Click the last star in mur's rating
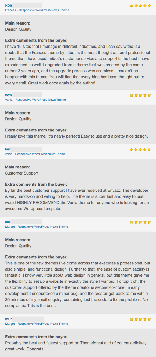 coord(149,319)
